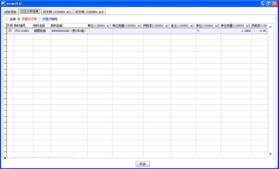The height and width of the screenshot is (169, 279).
Task: Toggle the 不同 checkbox for row 3T01110001
Action: tap(10, 31)
